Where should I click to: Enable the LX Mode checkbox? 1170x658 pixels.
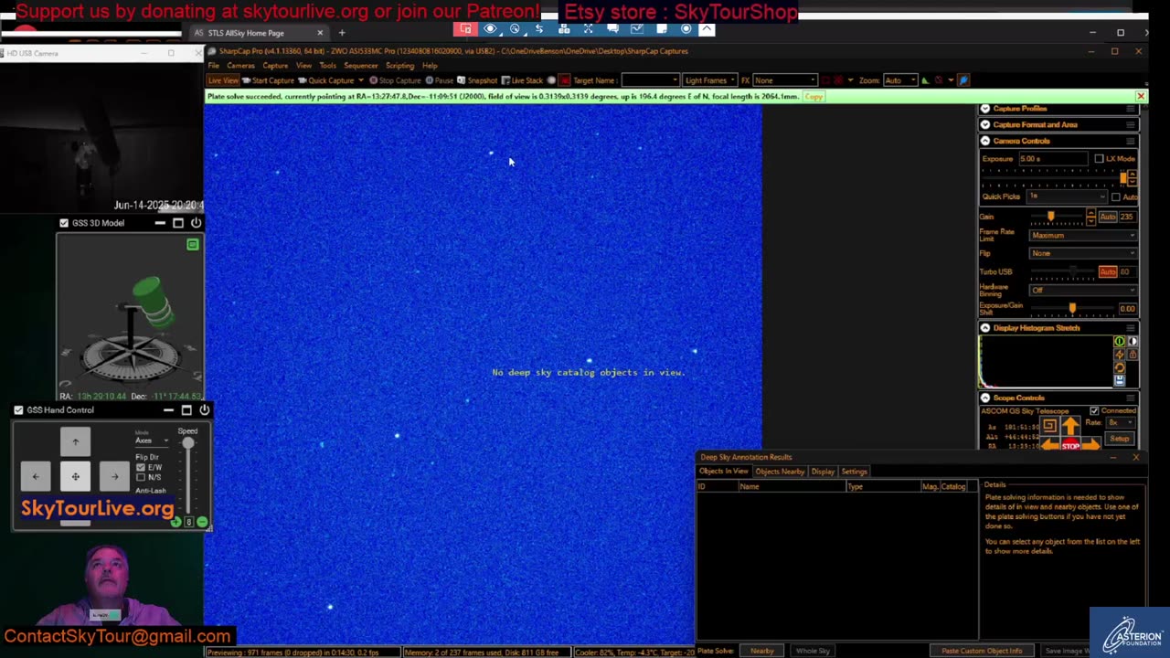tap(1099, 159)
